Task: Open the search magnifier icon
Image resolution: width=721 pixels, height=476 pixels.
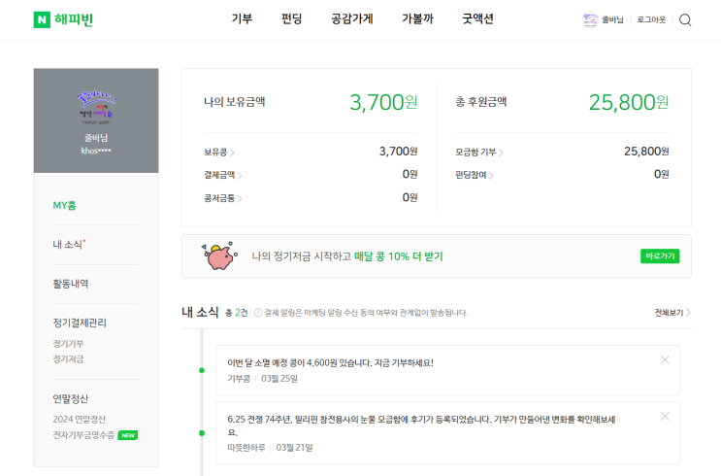Action: tap(685, 19)
